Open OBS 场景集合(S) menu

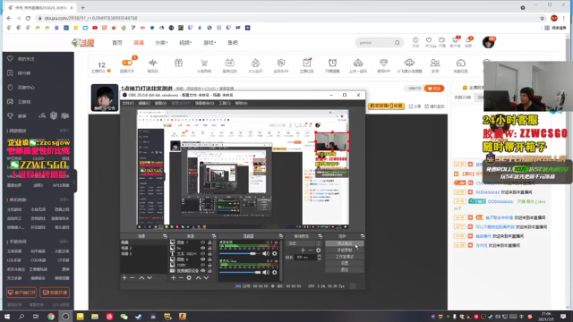(x=204, y=104)
